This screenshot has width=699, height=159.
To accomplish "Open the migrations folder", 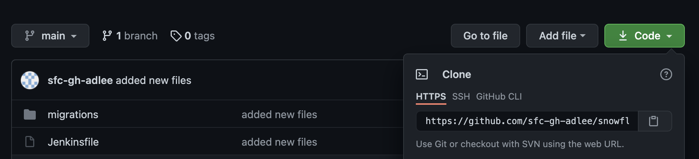I will (73, 114).
